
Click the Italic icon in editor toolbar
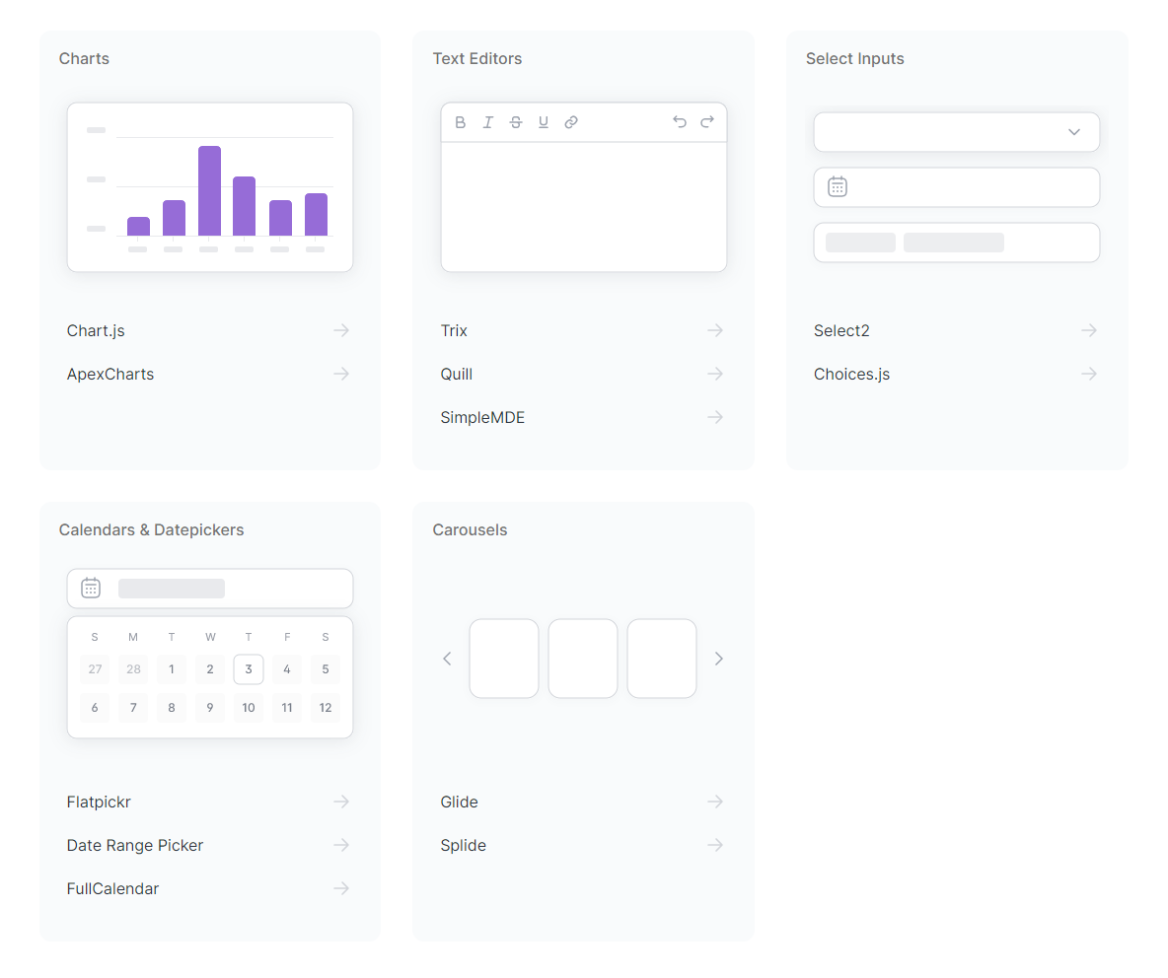488,122
